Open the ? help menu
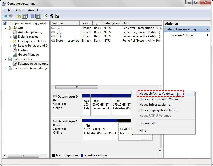 43,10
